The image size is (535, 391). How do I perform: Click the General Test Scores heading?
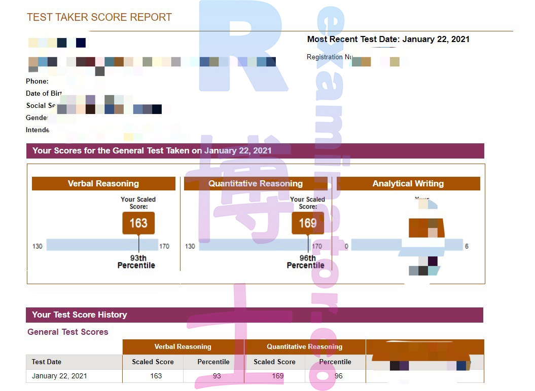[68, 332]
